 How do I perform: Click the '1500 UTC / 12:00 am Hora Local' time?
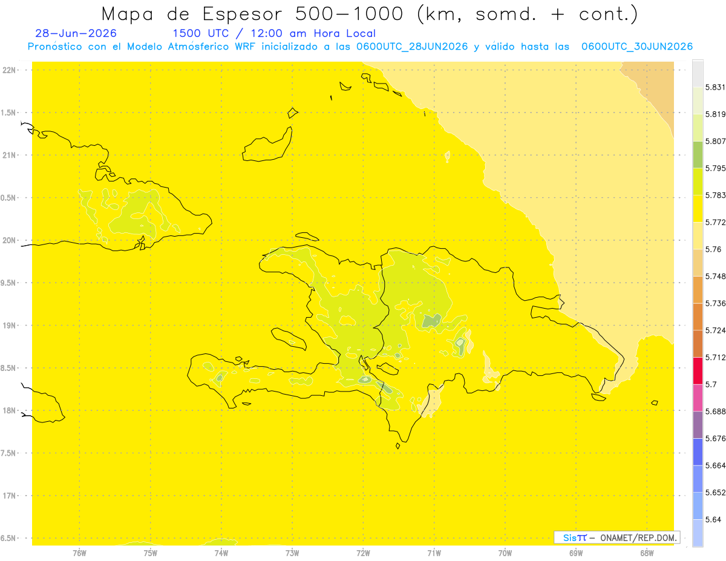coord(274,34)
